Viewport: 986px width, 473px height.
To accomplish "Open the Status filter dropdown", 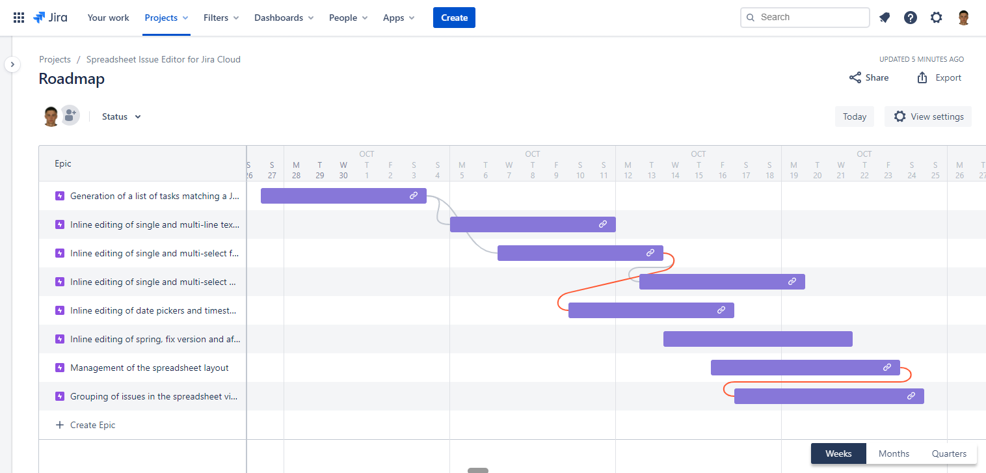I will [x=122, y=116].
